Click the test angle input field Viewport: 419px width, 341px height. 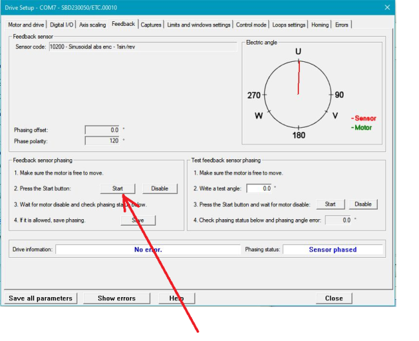tap(258, 189)
